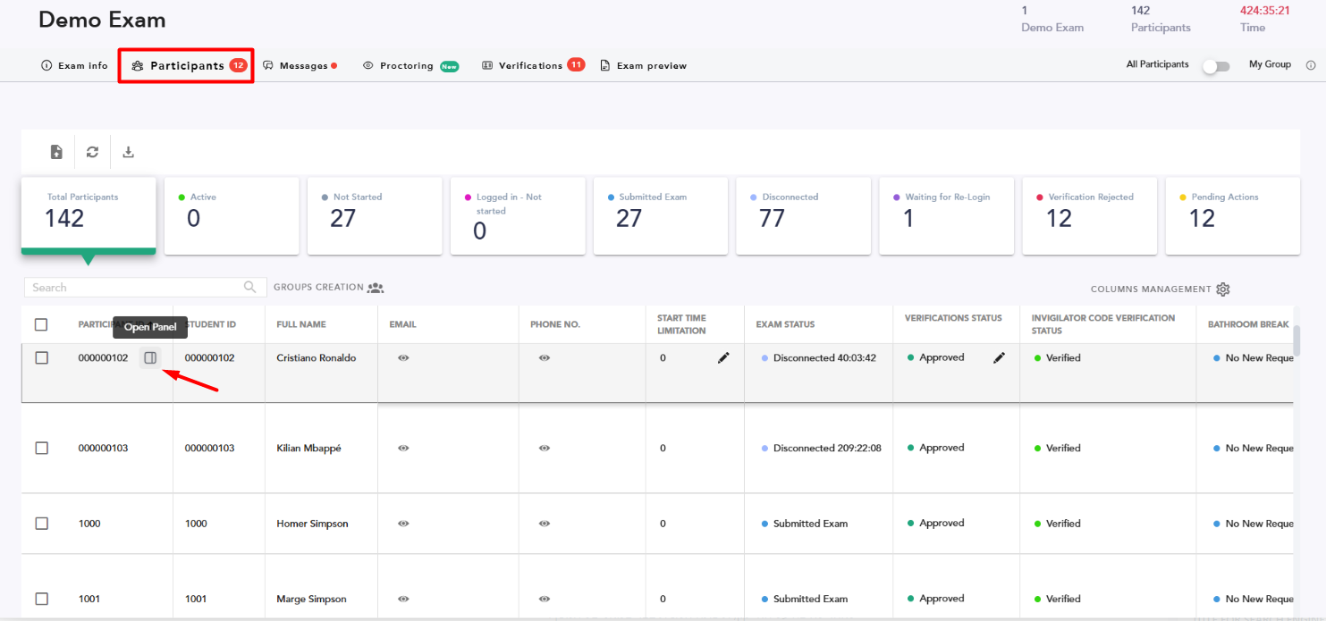Select checkbox for Cristiano Ronaldo row
The image size is (1326, 621).
pos(41,357)
